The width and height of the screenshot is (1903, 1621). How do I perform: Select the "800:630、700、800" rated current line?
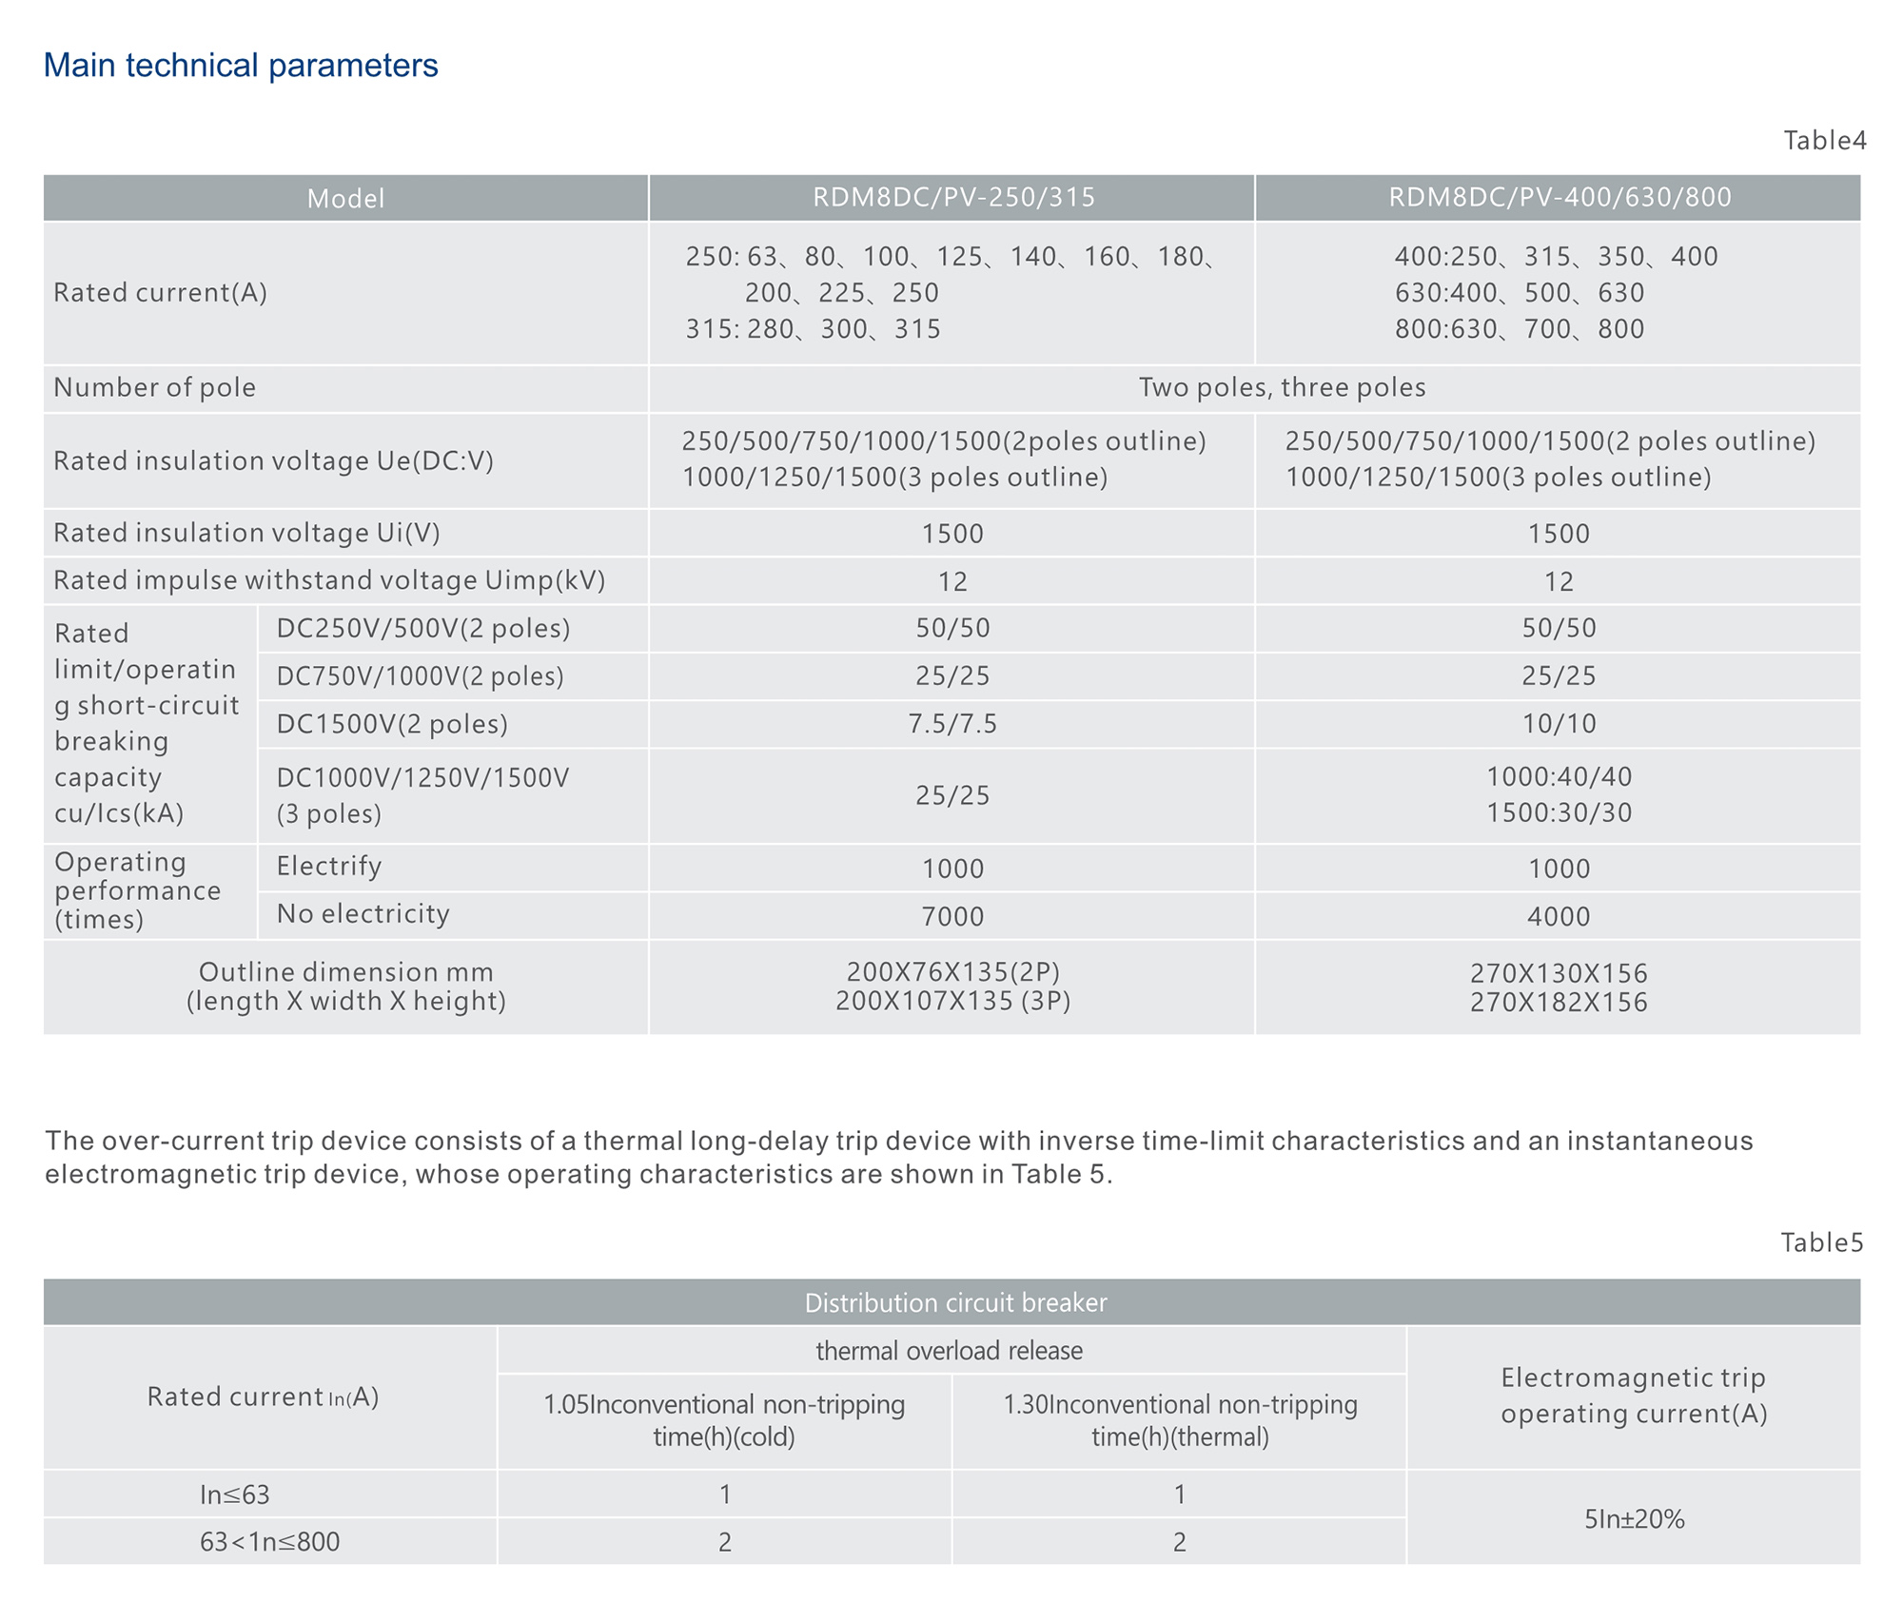coord(1520,329)
